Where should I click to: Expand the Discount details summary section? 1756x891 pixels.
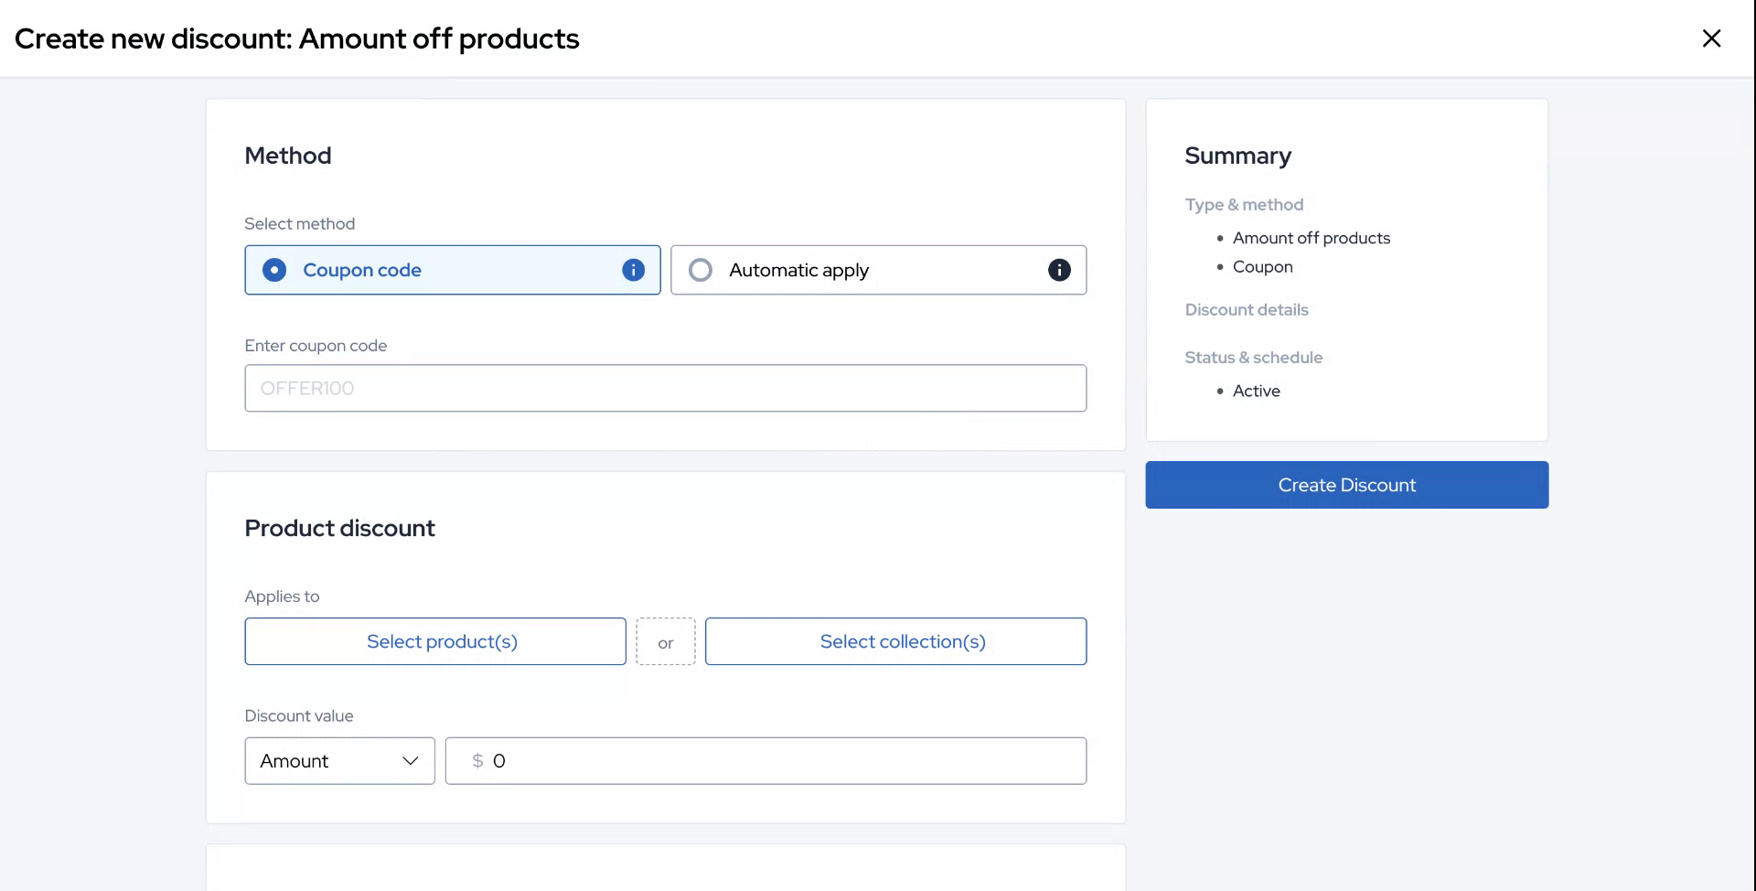(1247, 309)
